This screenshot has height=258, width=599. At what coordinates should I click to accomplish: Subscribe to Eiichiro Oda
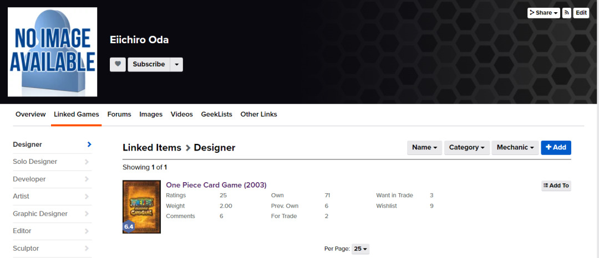click(149, 64)
